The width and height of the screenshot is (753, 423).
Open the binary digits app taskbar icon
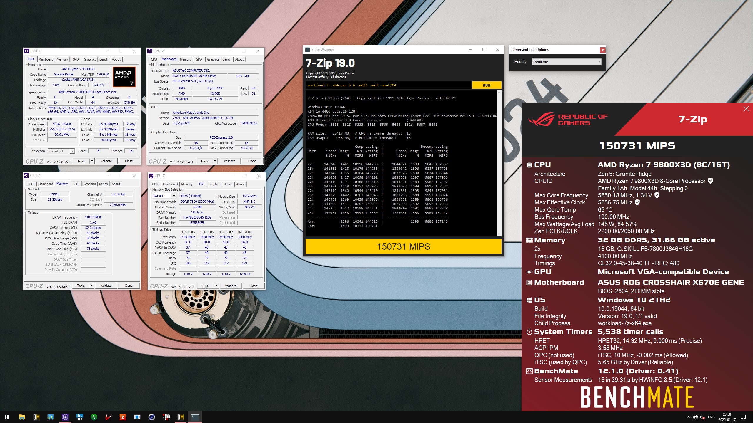coord(166,417)
